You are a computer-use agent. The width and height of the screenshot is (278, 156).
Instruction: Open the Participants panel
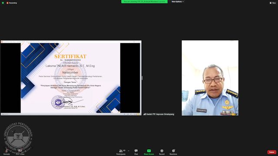(x=121, y=152)
